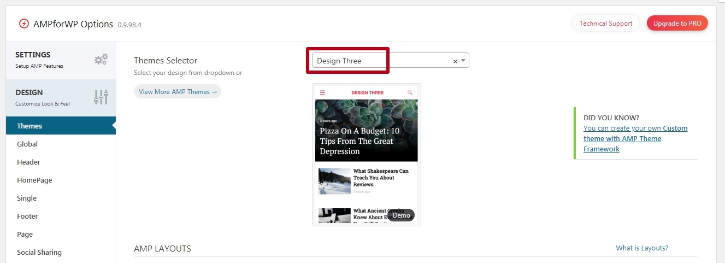The height and width of the screenshot is (263, 725).
Task: Select the Themes sidebar item
Action: pyautogui.click(x=61, y=126)
